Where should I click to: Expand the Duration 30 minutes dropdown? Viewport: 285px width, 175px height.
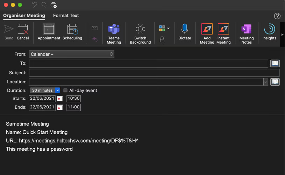pyautogui.click(x=58, y=90)
